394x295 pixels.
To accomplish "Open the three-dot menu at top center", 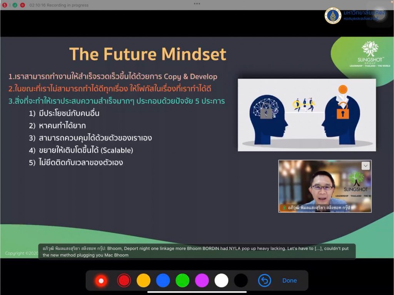I will (197, 3).
